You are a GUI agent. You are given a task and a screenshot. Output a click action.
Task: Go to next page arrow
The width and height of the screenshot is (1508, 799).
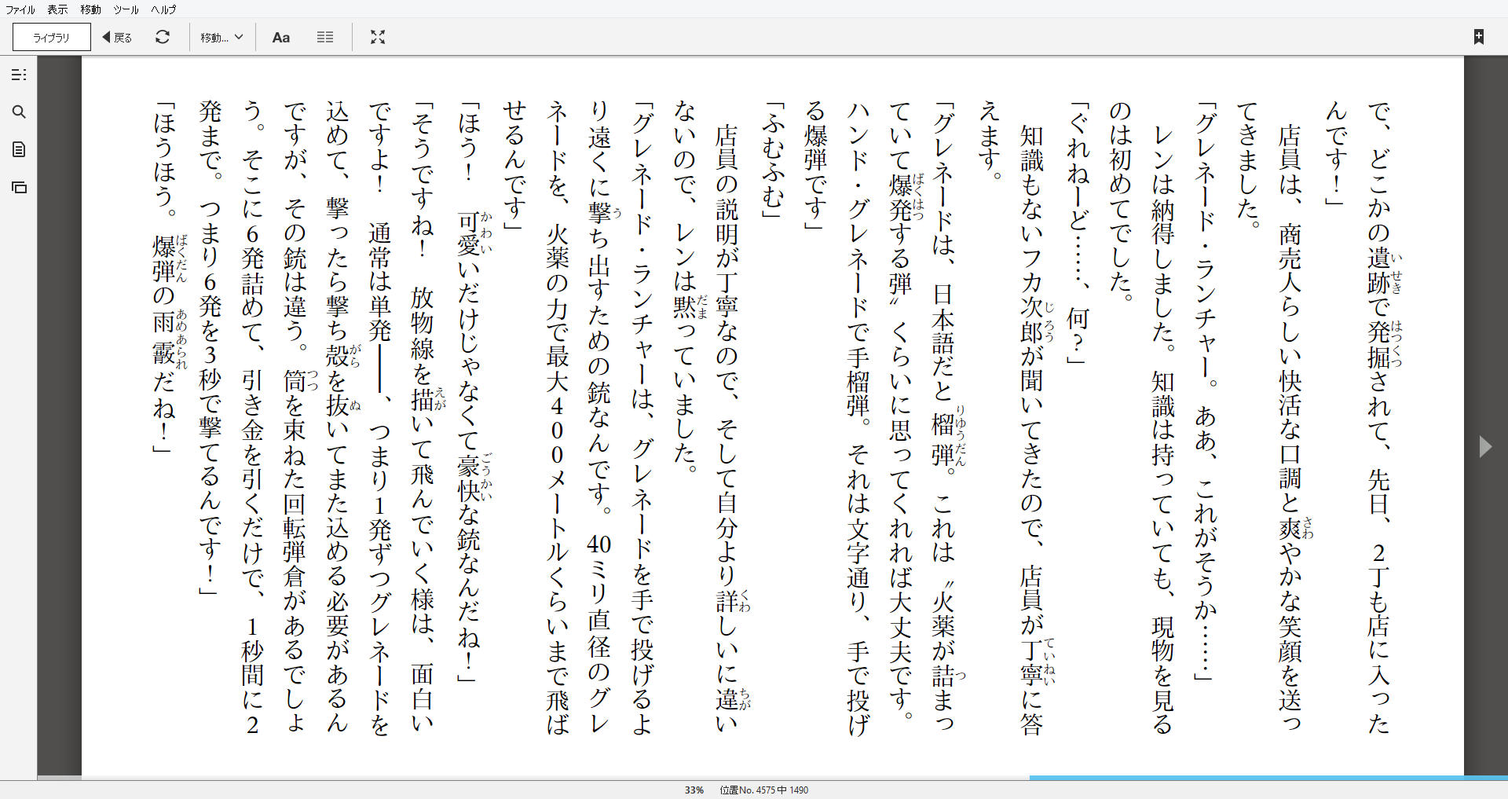(1485, 446)
